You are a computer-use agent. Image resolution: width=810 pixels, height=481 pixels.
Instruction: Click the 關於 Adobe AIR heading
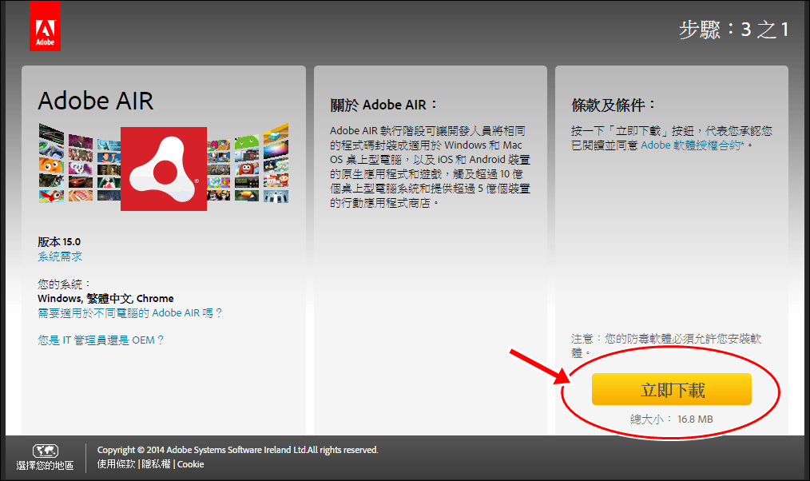[383, 105]
